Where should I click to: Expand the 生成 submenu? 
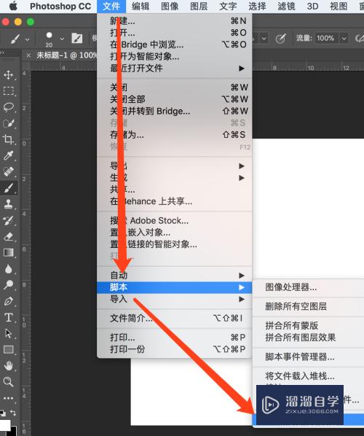point(175,178)
